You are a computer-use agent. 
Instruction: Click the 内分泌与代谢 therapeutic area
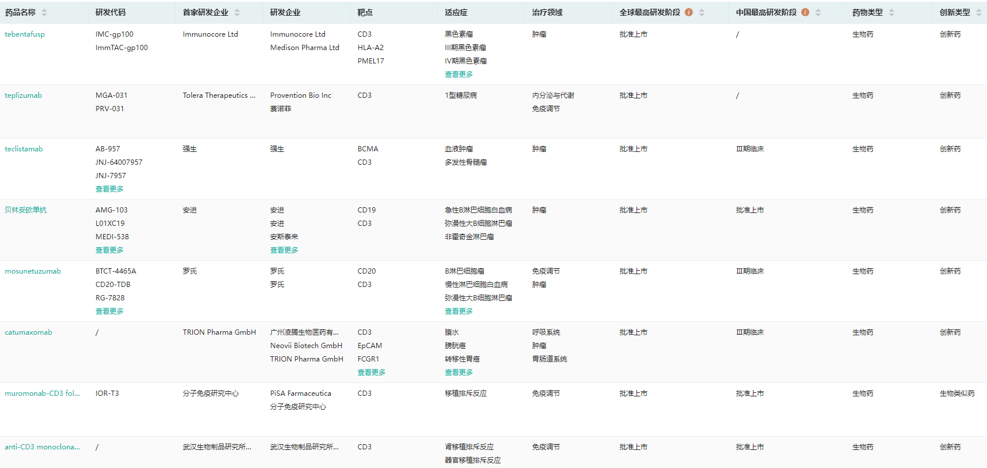553,95
